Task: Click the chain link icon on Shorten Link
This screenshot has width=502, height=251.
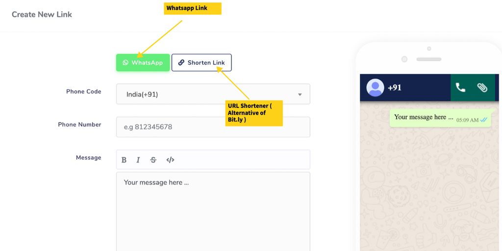Action: 181,62
